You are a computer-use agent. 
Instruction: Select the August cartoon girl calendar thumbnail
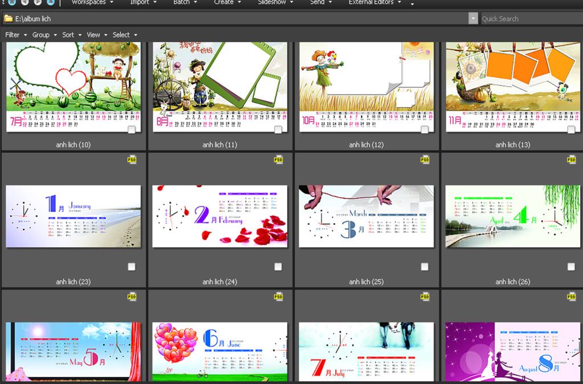(x=220, y=87)
